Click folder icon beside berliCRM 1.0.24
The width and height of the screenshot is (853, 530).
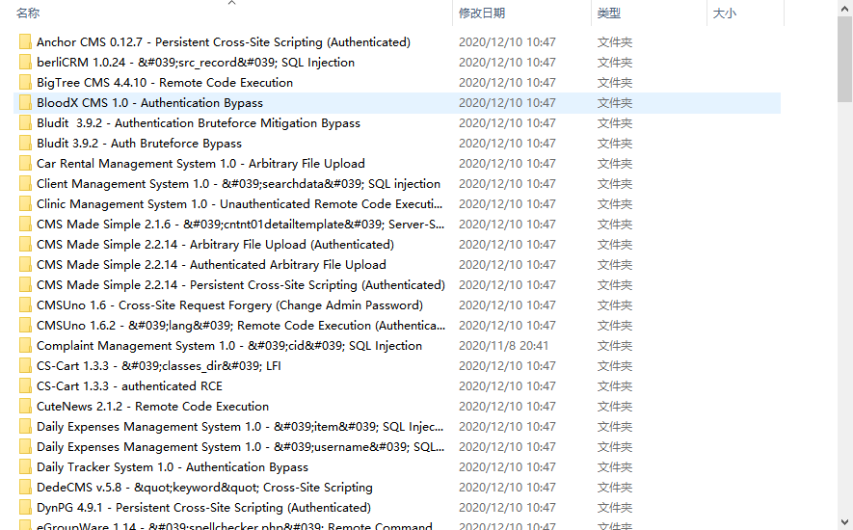point(25,62)
